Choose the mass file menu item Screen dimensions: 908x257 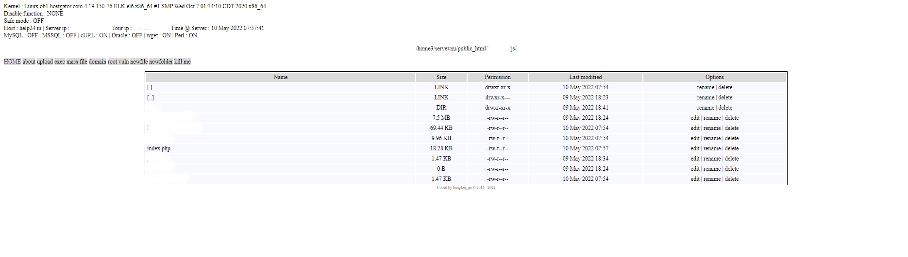[77, 62]
